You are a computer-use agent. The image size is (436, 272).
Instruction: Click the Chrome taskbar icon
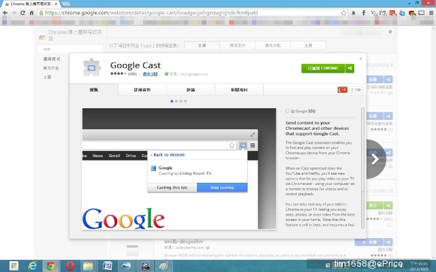click(50, 266)
